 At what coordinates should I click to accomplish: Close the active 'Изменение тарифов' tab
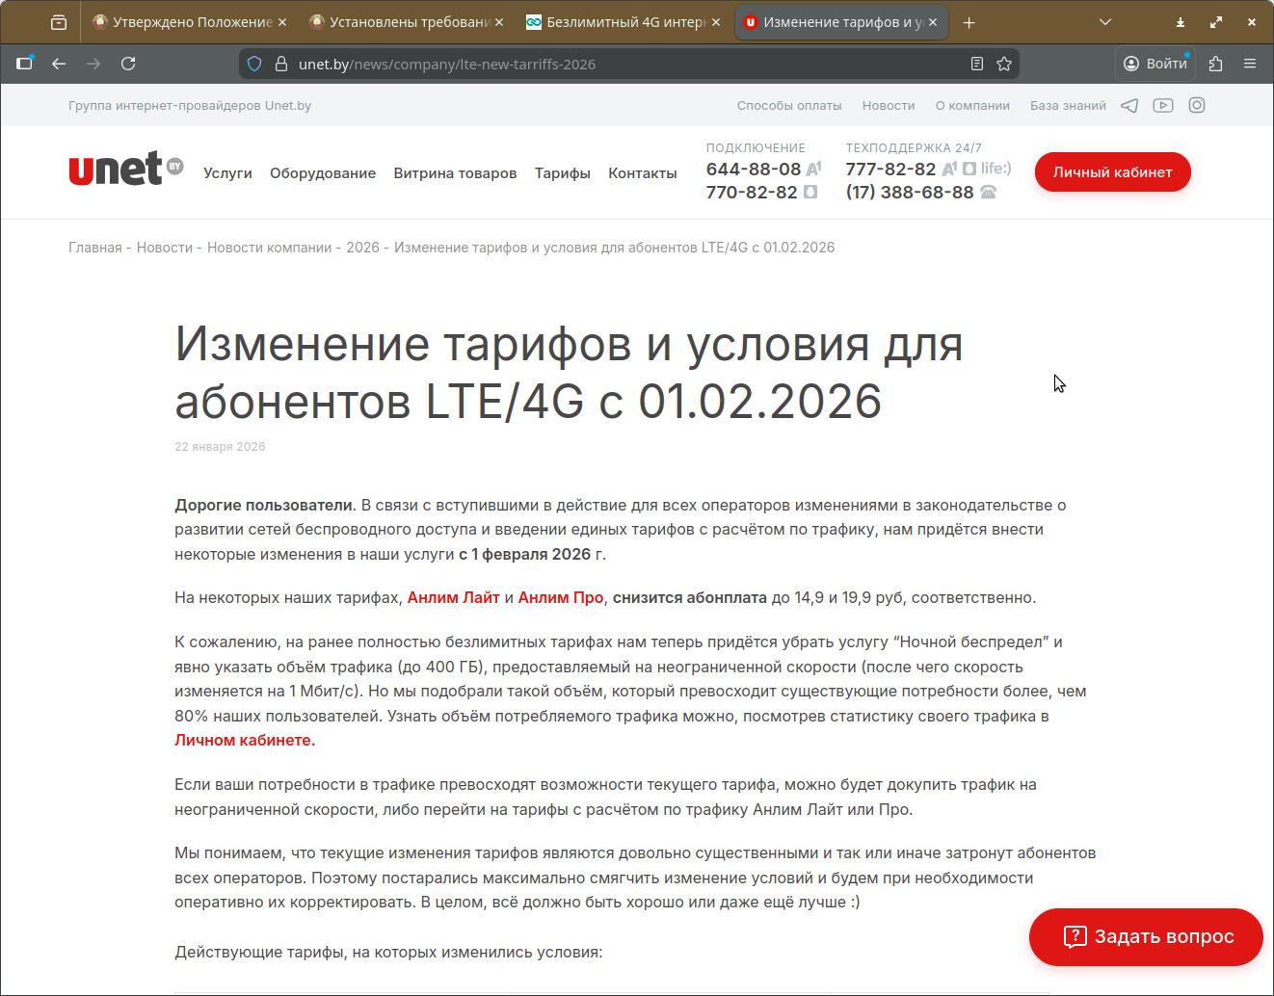click(x=932, y=22)
